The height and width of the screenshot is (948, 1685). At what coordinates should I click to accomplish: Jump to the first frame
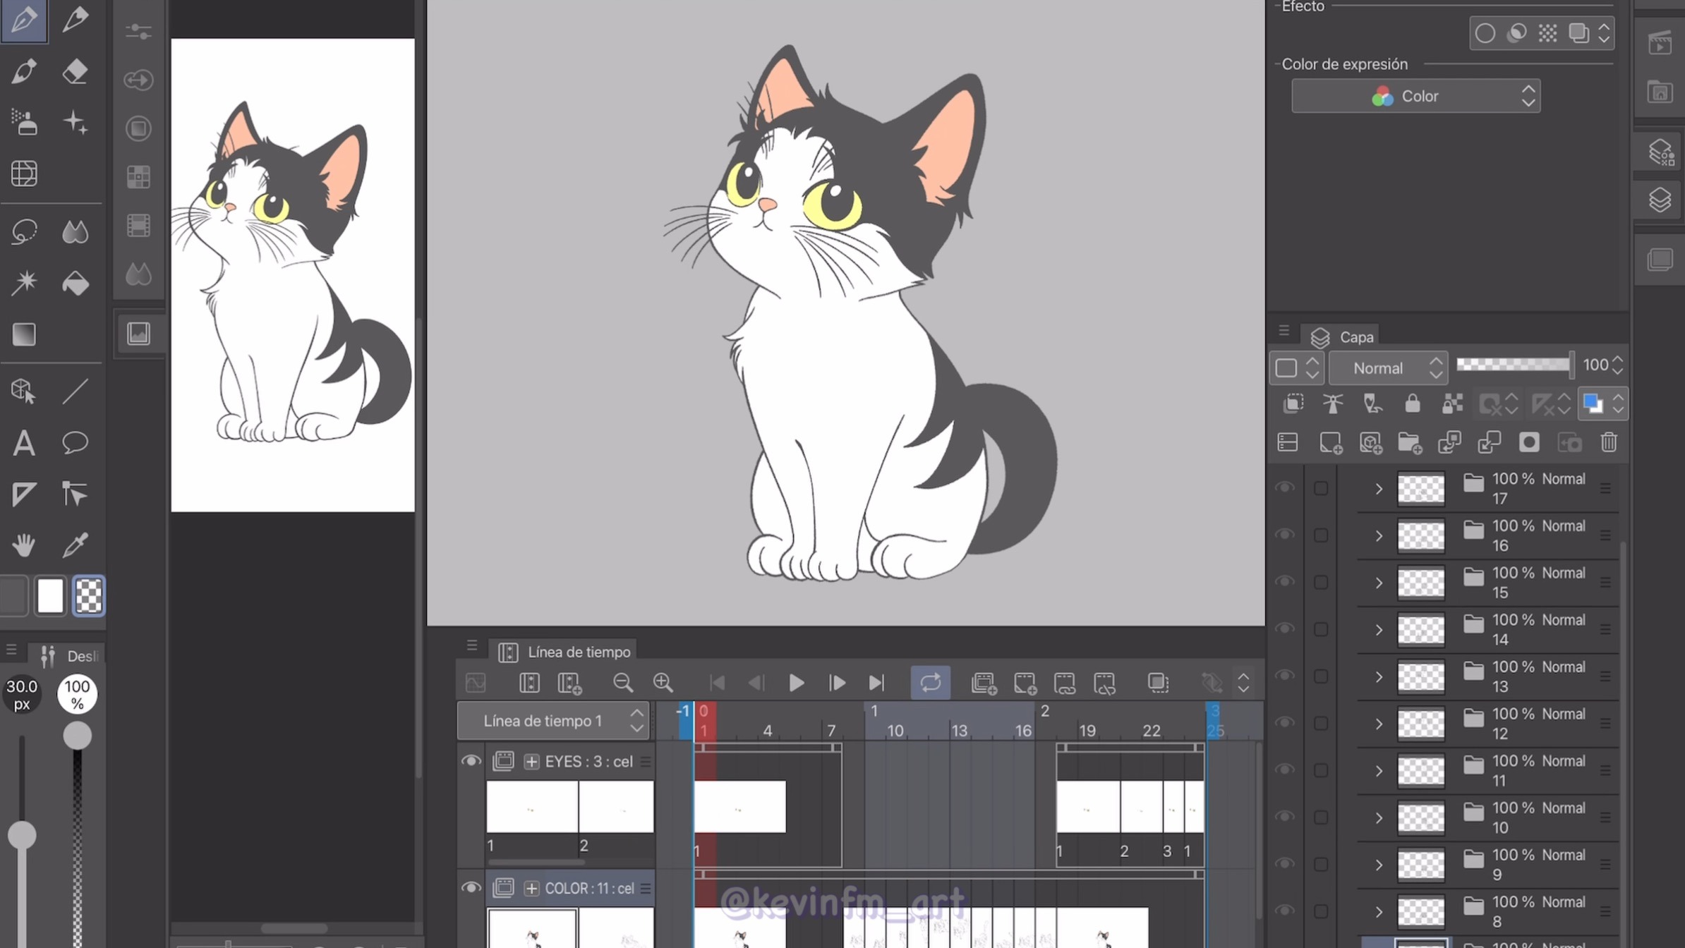coord(716,682)
